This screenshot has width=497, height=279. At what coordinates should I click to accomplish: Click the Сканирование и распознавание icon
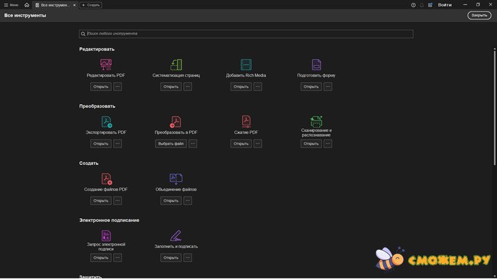coord(316,121)
